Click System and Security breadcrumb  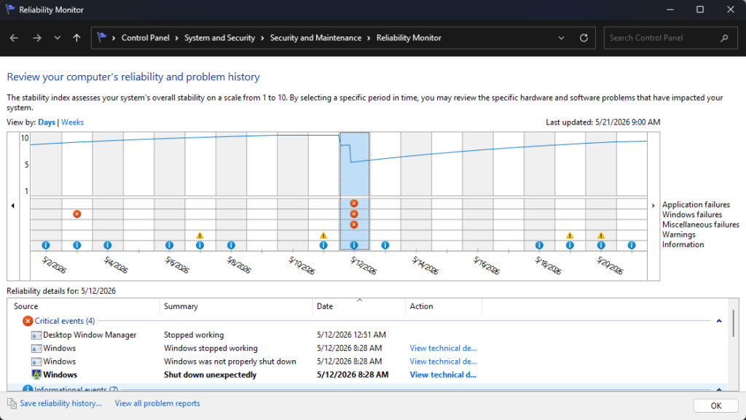point(220,38)
